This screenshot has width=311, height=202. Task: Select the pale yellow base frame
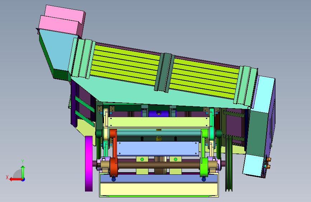coord(159,189)
